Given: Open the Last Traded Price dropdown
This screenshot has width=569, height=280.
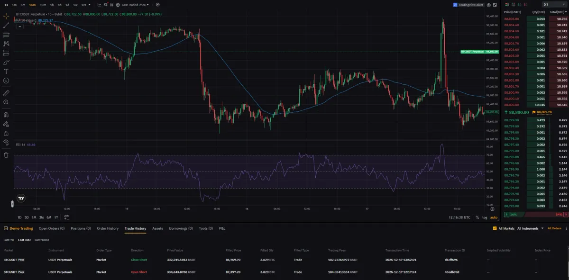Looking at the screenshot, I should [x=135, y=5].
